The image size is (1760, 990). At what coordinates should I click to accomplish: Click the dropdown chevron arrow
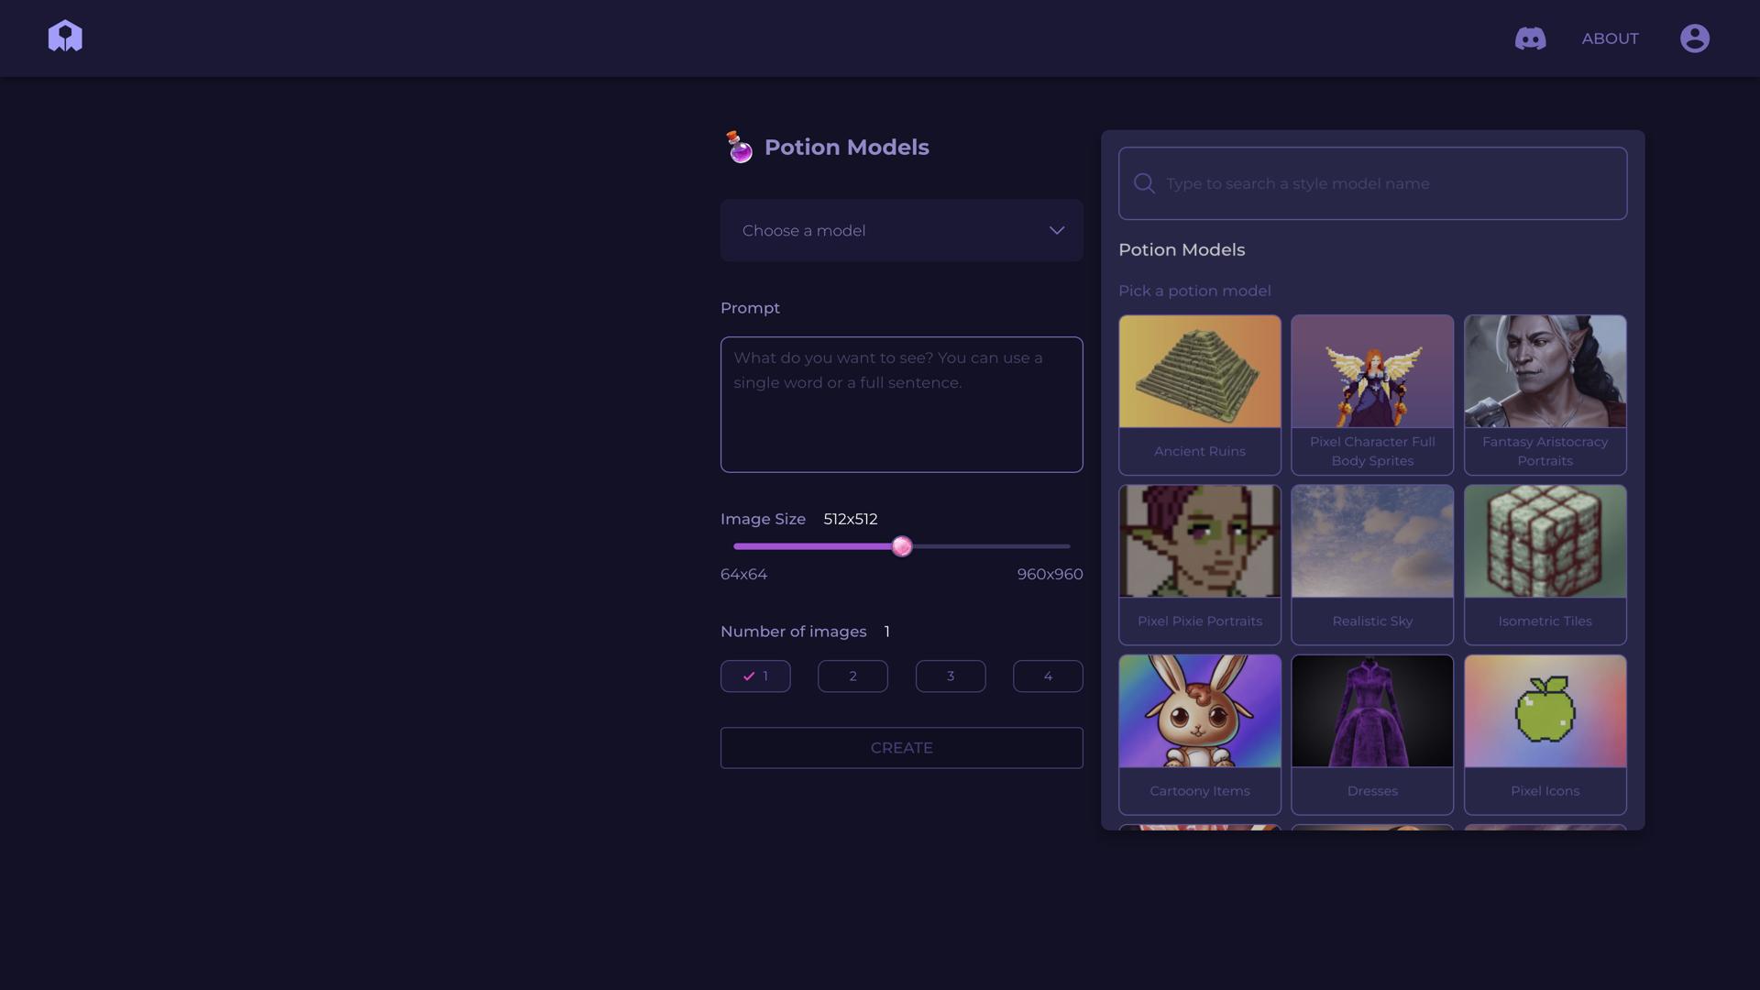click(1056, 231)
